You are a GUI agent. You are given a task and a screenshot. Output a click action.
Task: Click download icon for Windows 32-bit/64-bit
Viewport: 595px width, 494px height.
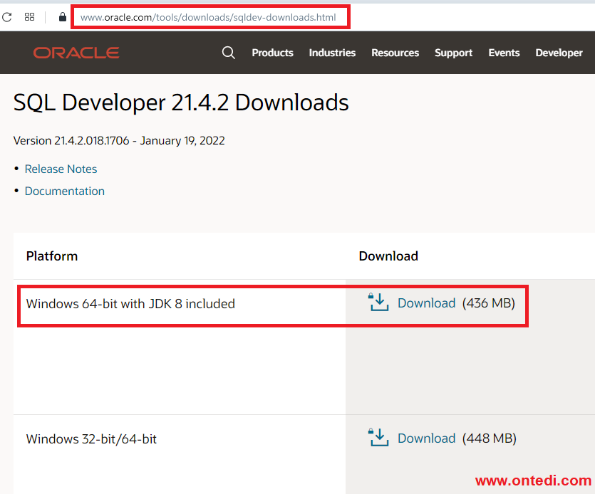pos(378,437)
